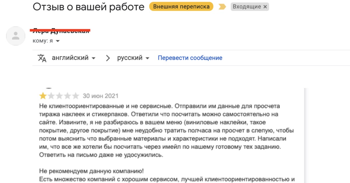Click the arrow between the two languages

108,58
